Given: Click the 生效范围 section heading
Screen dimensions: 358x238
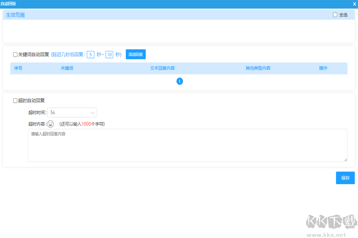Looking at the screenshot, I should tap(15, 15).
